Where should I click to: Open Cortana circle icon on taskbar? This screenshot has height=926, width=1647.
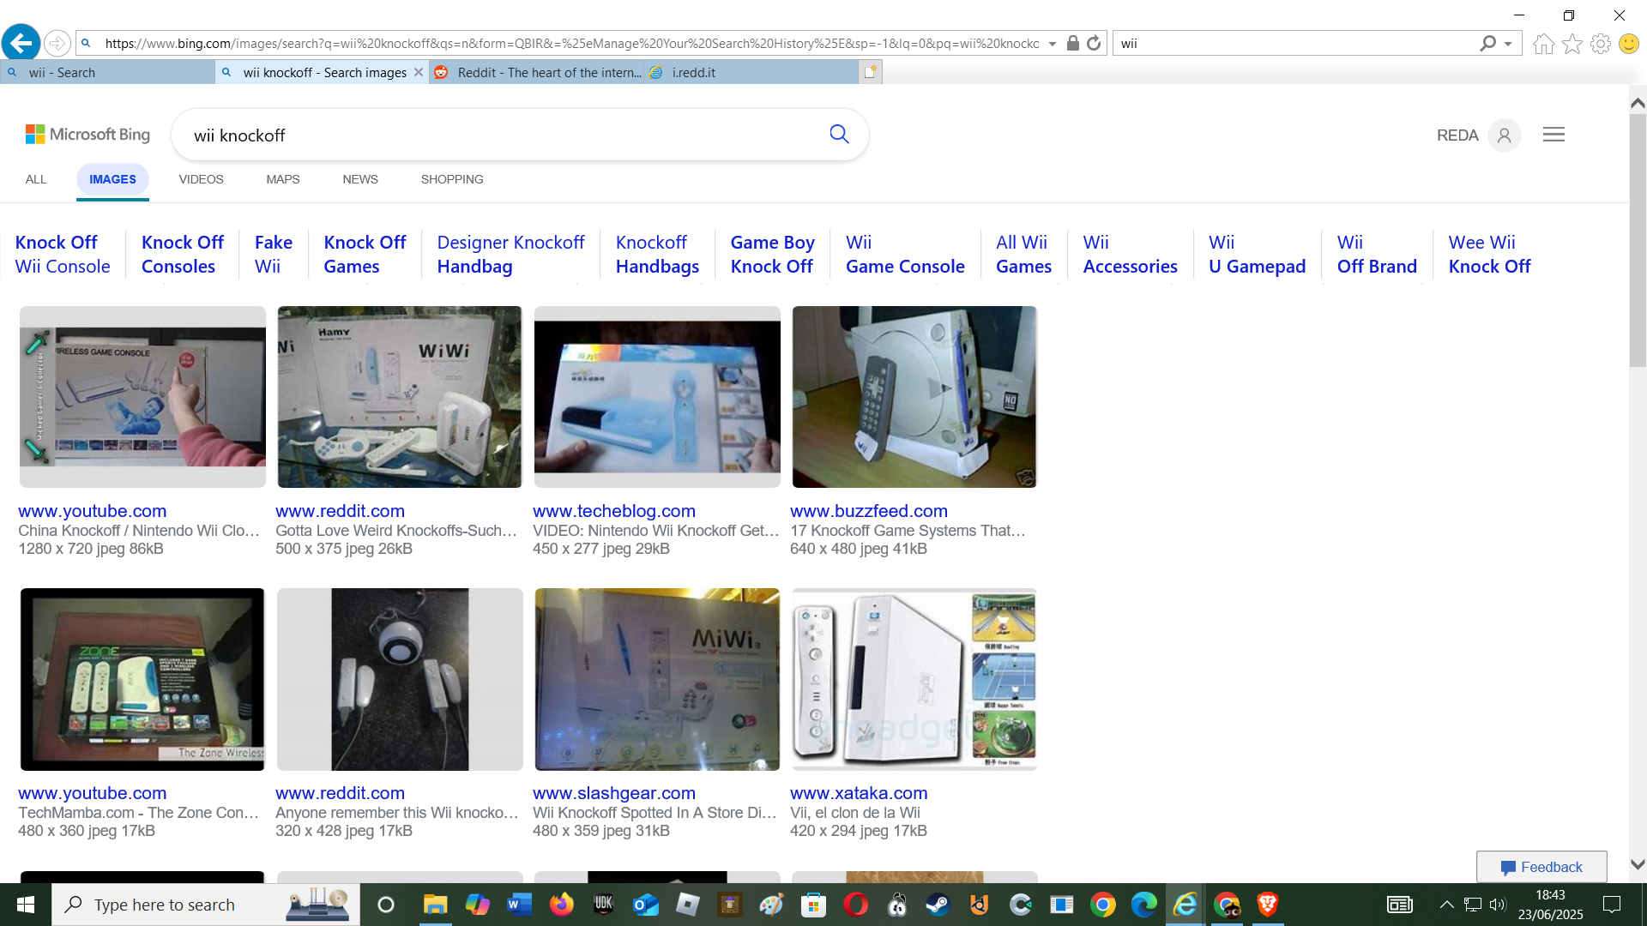pos(386,905)
